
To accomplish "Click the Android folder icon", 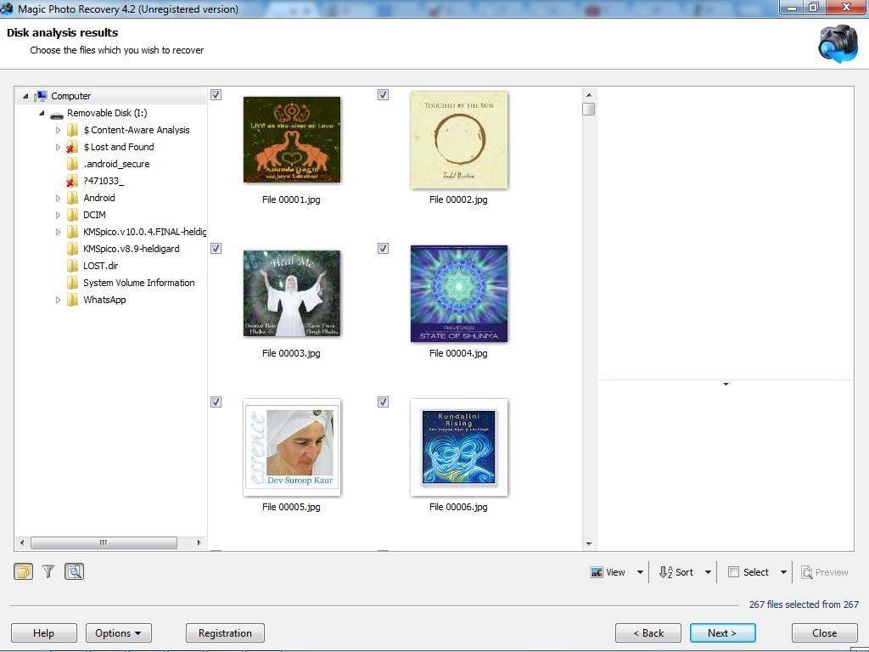I will pyautogui.click(x=72, y=198).
